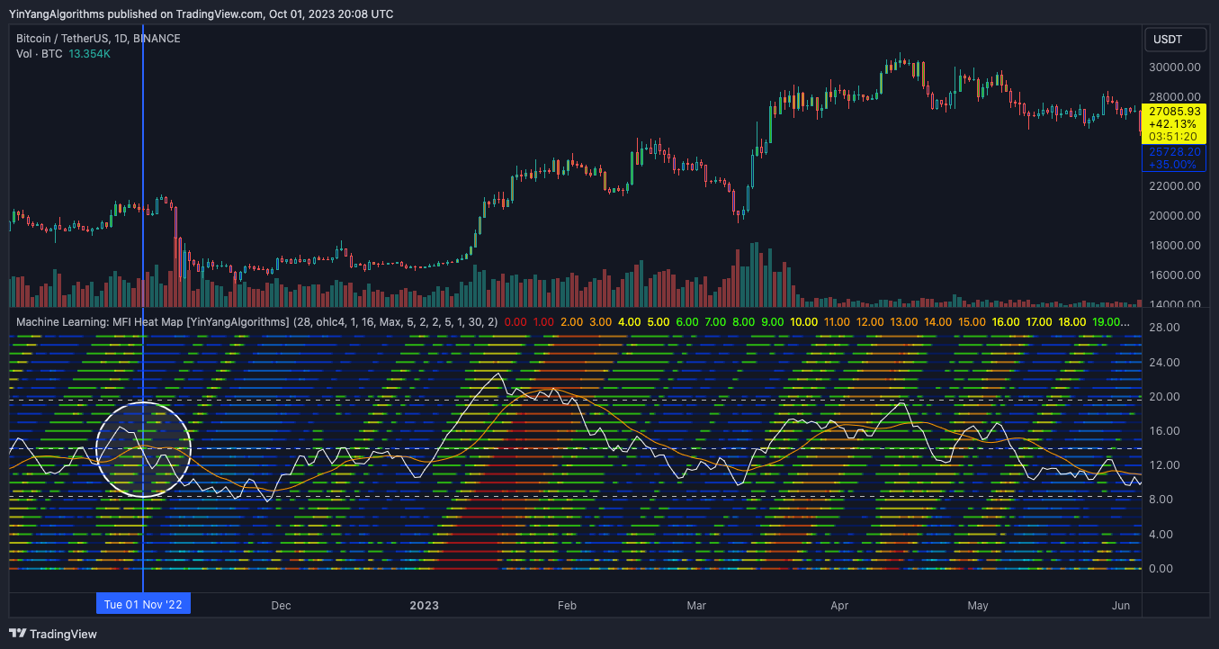Click the green 6.00 value in indicator legend
The height and width of the screenshot is (649, 1219).
pos(687,321)
